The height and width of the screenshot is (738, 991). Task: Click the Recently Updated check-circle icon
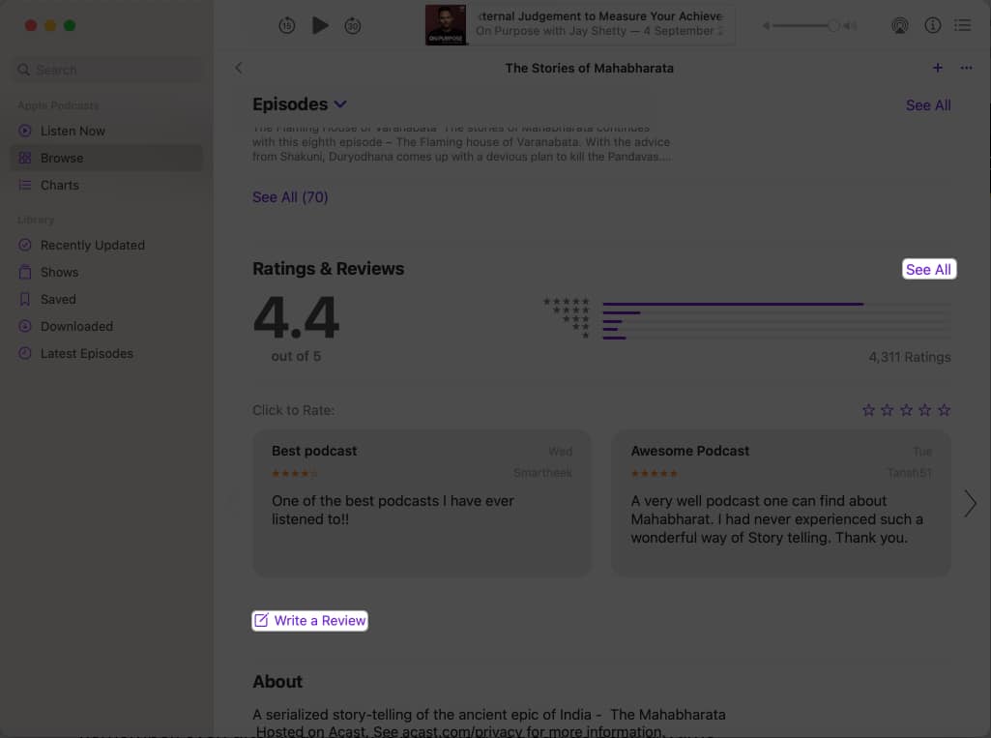pos(24,245)
